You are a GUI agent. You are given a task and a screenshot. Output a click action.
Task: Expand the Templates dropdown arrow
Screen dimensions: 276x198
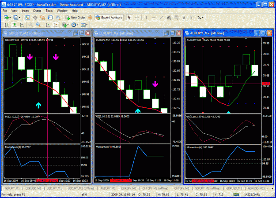pyautogui.click(x=87, y=25)
